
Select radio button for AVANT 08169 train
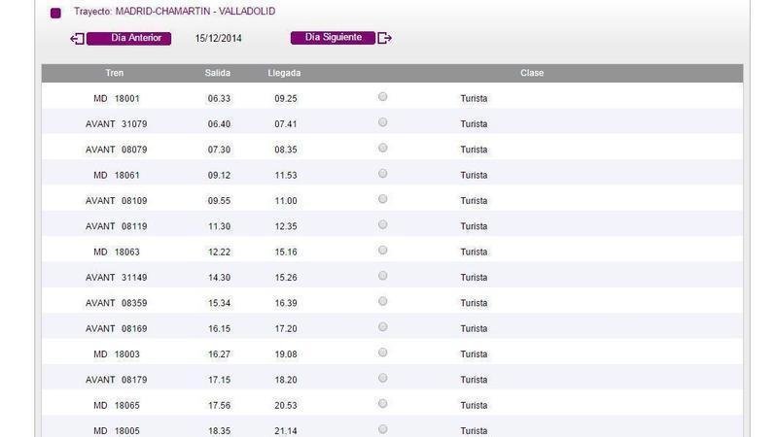point(382,327)
